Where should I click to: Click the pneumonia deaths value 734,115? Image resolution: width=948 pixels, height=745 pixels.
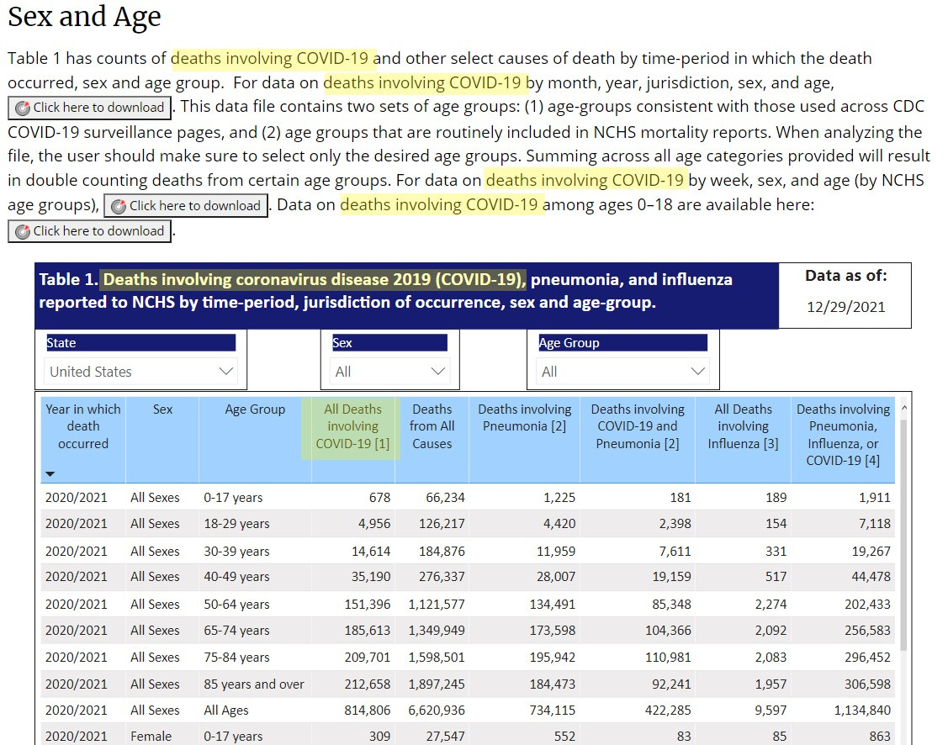(x=553, y=711)
